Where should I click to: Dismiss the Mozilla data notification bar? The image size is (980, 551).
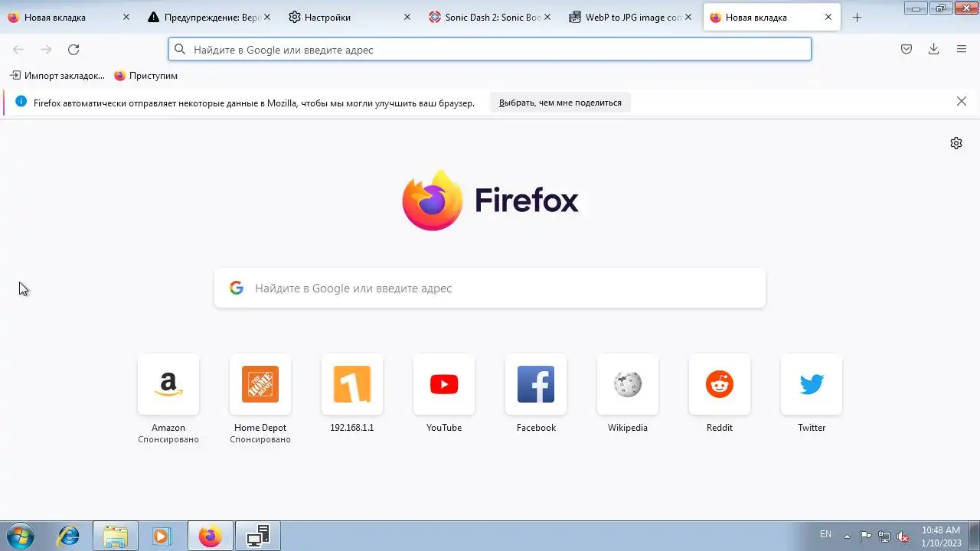962,102
